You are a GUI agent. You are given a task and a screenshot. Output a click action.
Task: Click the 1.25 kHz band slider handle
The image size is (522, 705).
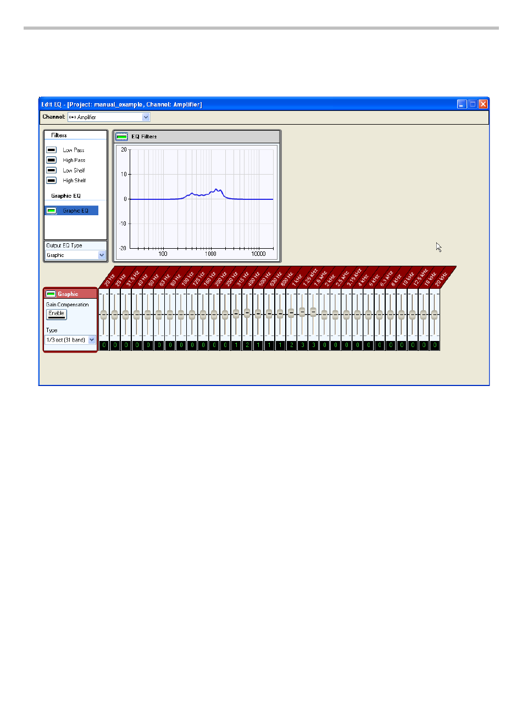302,311
